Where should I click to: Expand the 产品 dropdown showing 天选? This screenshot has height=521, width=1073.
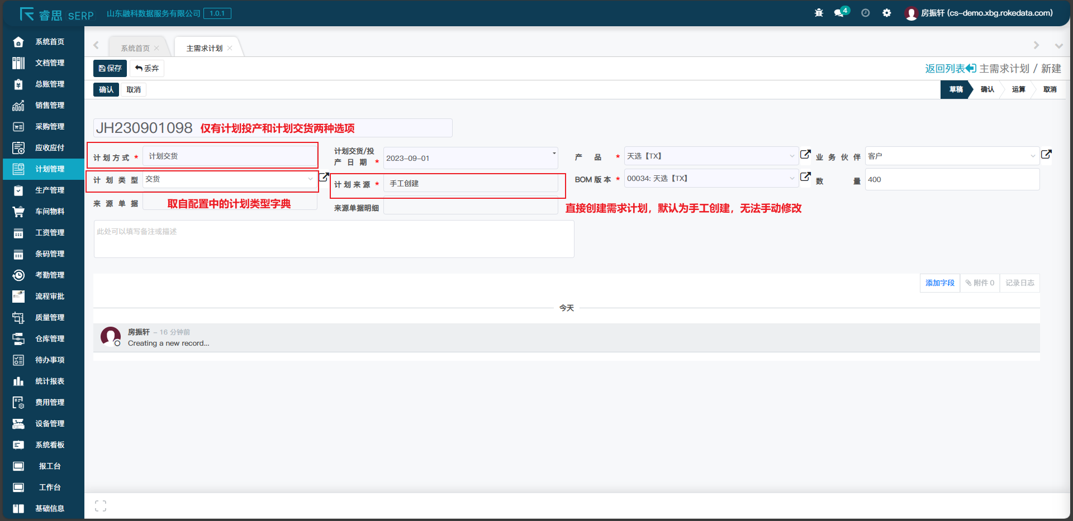(x=791, y=156)
